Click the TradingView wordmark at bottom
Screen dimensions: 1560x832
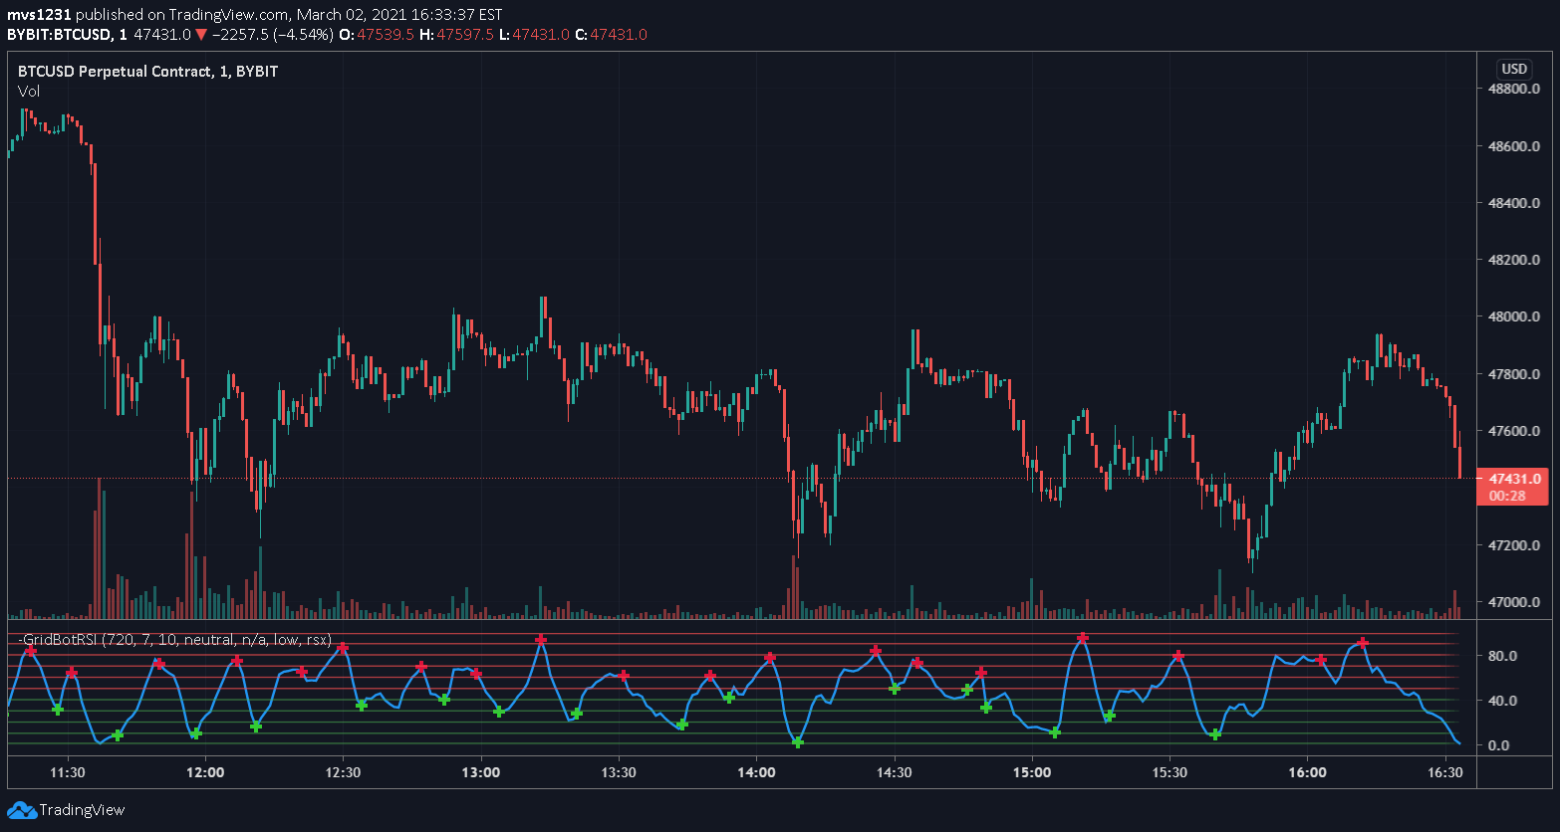[84, 810]
